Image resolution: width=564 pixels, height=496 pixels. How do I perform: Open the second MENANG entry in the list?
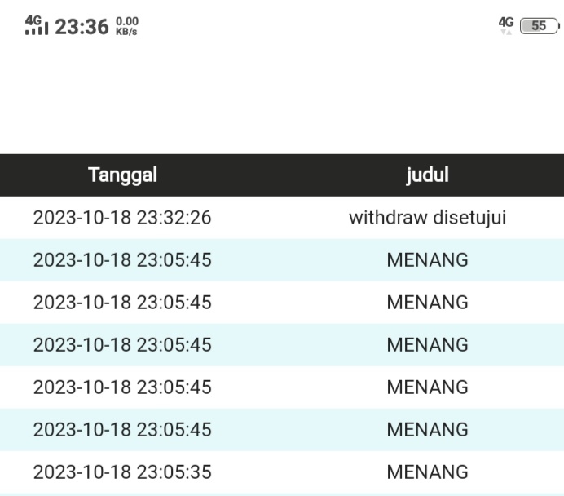pos(427,303)
